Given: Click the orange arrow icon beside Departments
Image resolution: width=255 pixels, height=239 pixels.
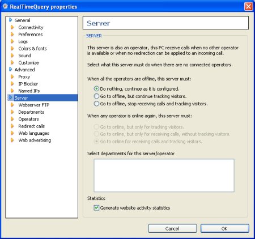Looking at the screenshot, I should tap(12, 112).
